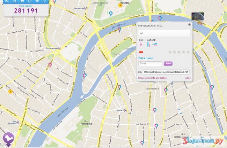
Task: Open the funnel filter tool in the toolbar
Action: point(45,1)
